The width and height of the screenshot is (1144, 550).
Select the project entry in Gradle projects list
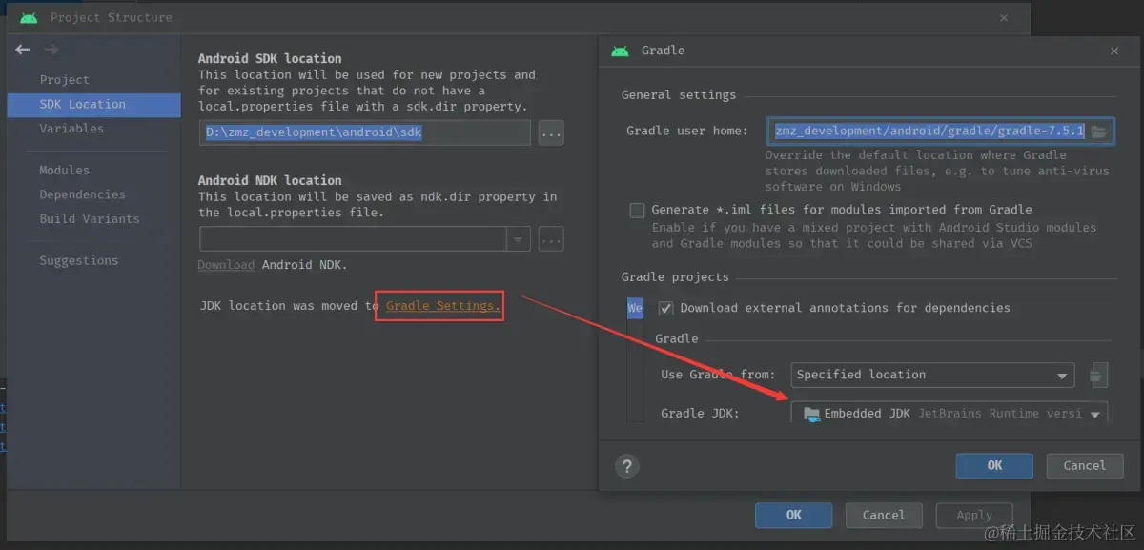[x=635, y=309]
